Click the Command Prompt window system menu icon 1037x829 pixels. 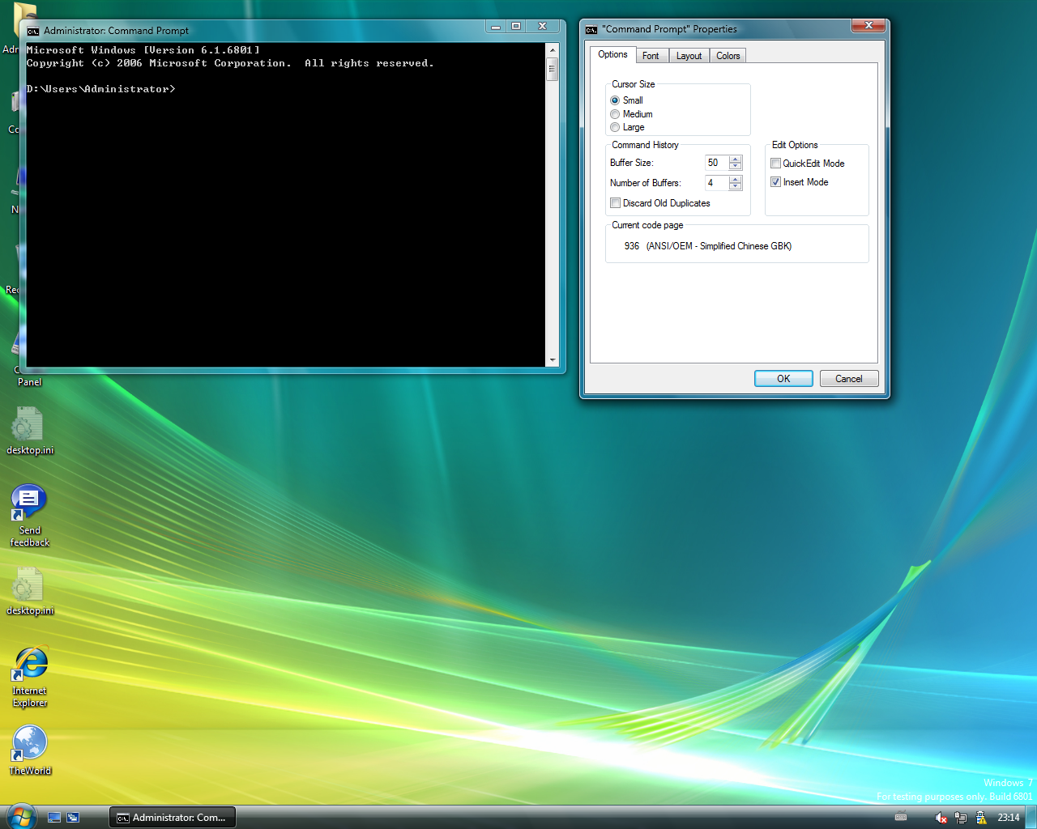pyautogui.click(x=33, y=31)
